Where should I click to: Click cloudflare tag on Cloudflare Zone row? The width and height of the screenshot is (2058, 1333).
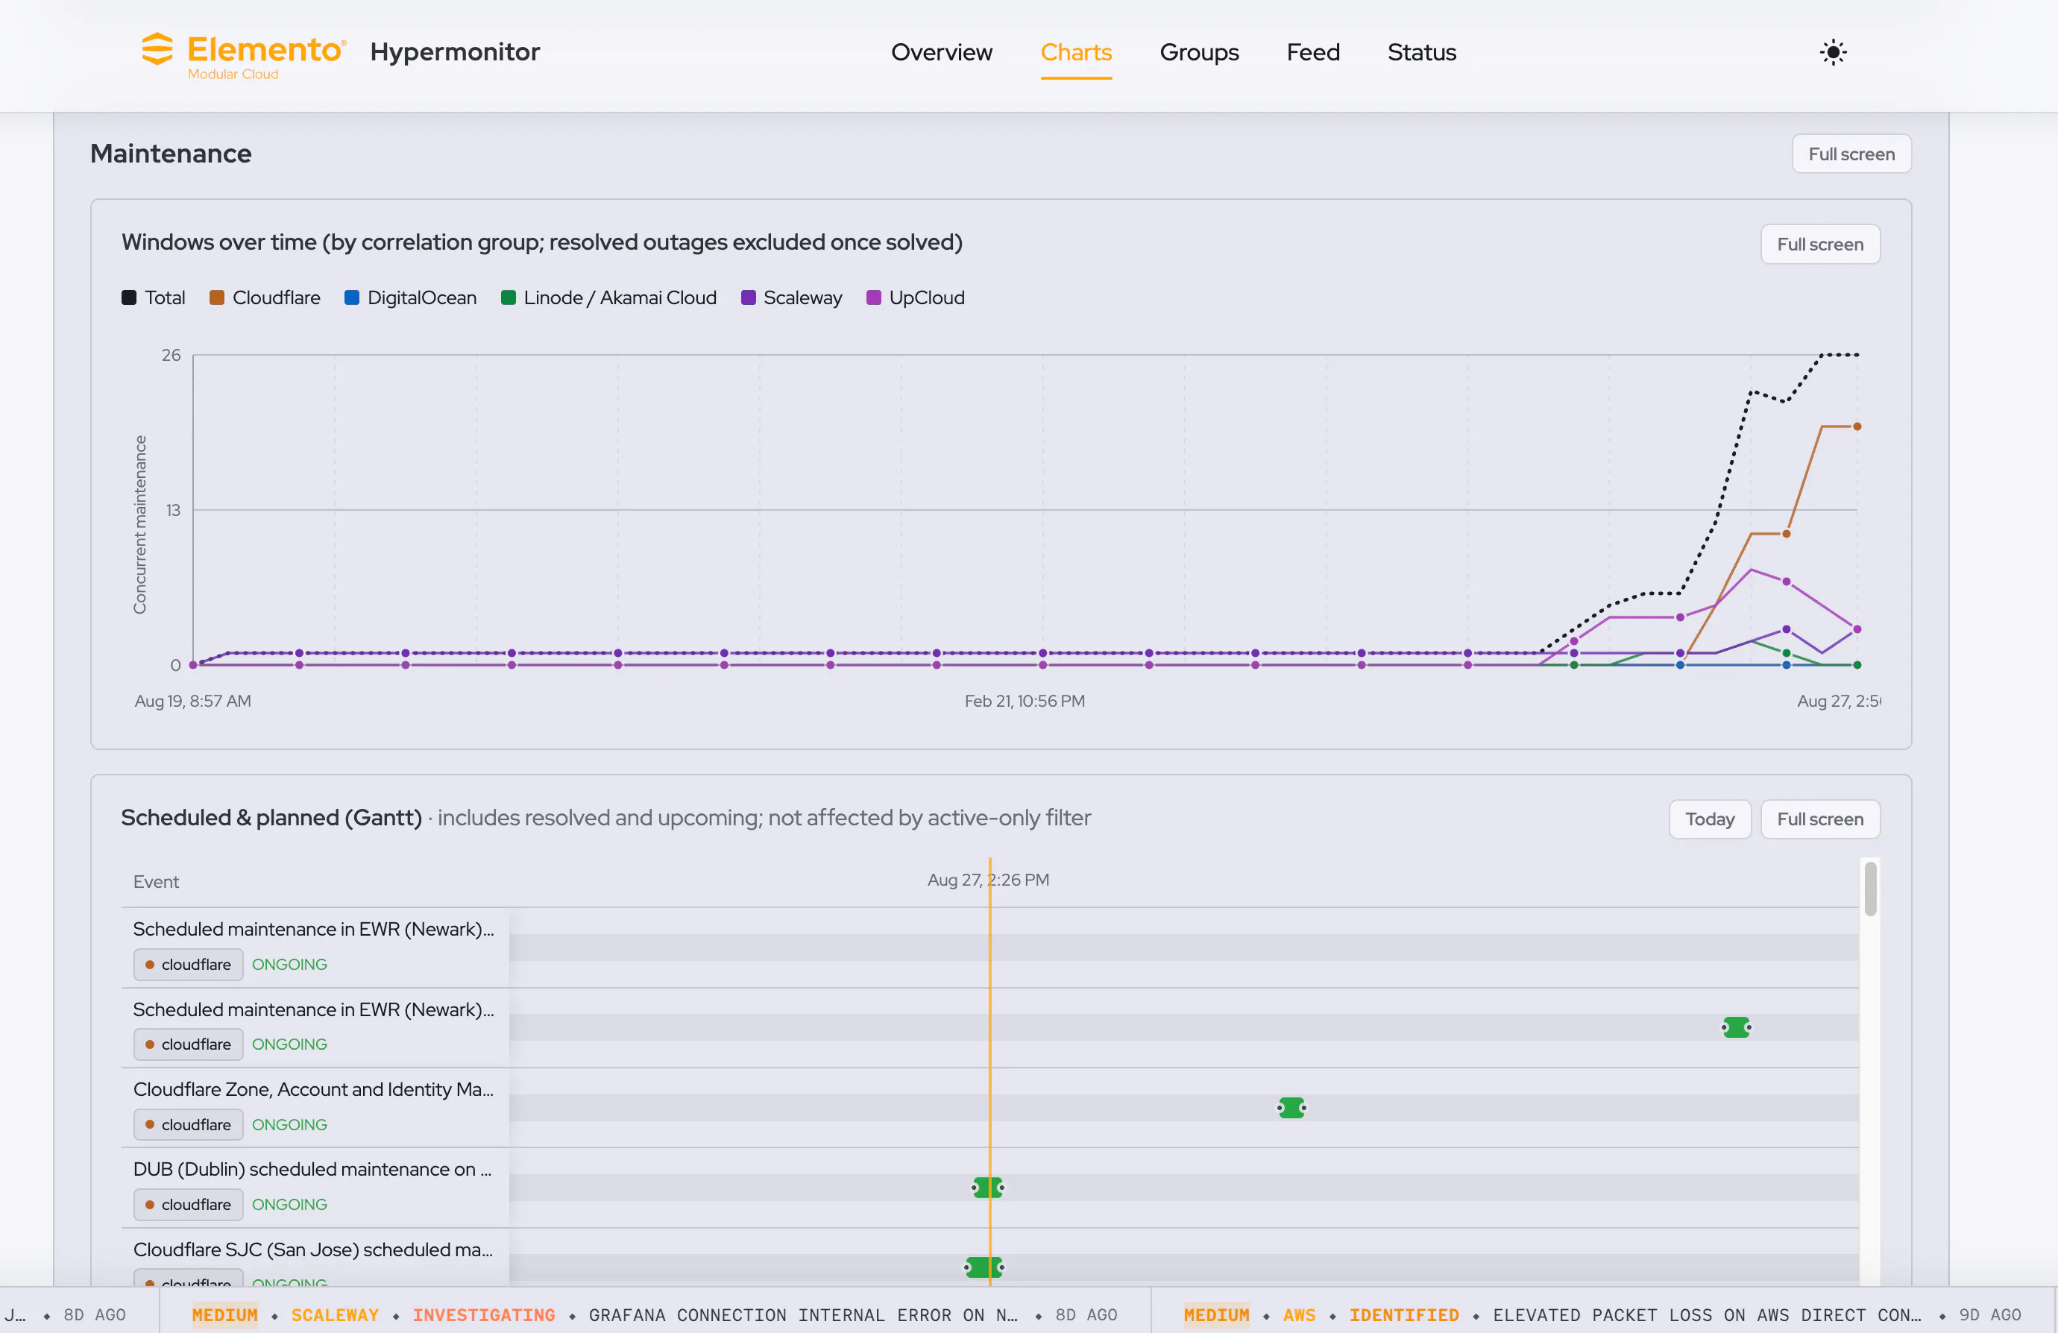[188, 1125]
